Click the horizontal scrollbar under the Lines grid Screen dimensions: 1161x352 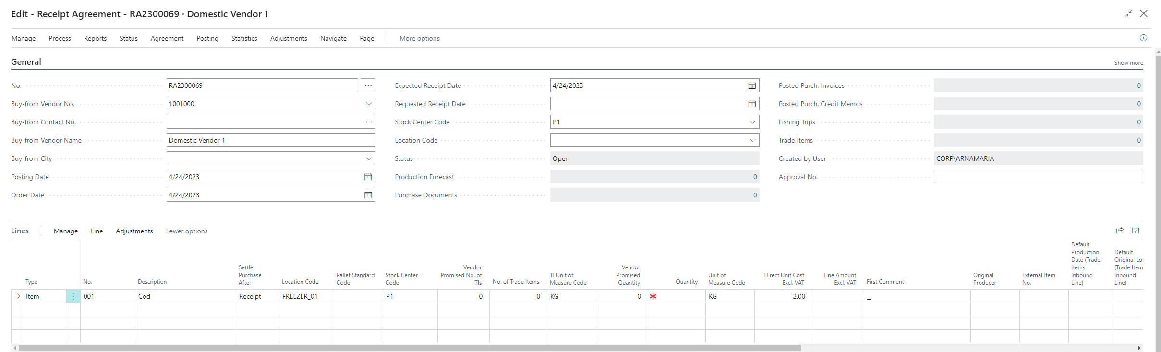tap(409, 348)
